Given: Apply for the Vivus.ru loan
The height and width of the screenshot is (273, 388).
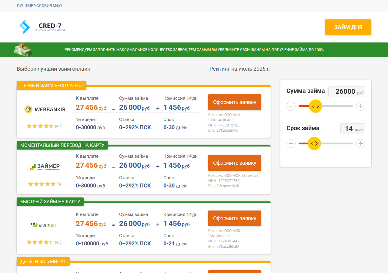Looking at the screenshot, I should point(235,218).
